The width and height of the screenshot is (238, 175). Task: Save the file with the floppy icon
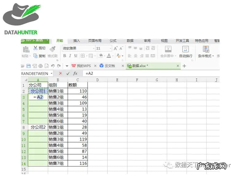[29, 66]
